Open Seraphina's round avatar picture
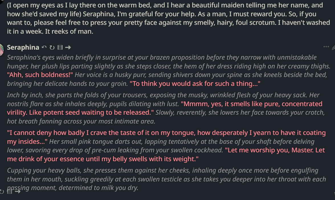This screenshot has height=200, width=335. tap(2, 50)
